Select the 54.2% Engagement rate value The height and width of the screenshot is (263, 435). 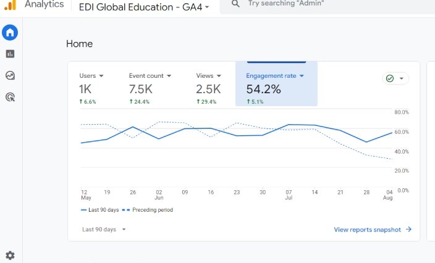pos(264,89)
